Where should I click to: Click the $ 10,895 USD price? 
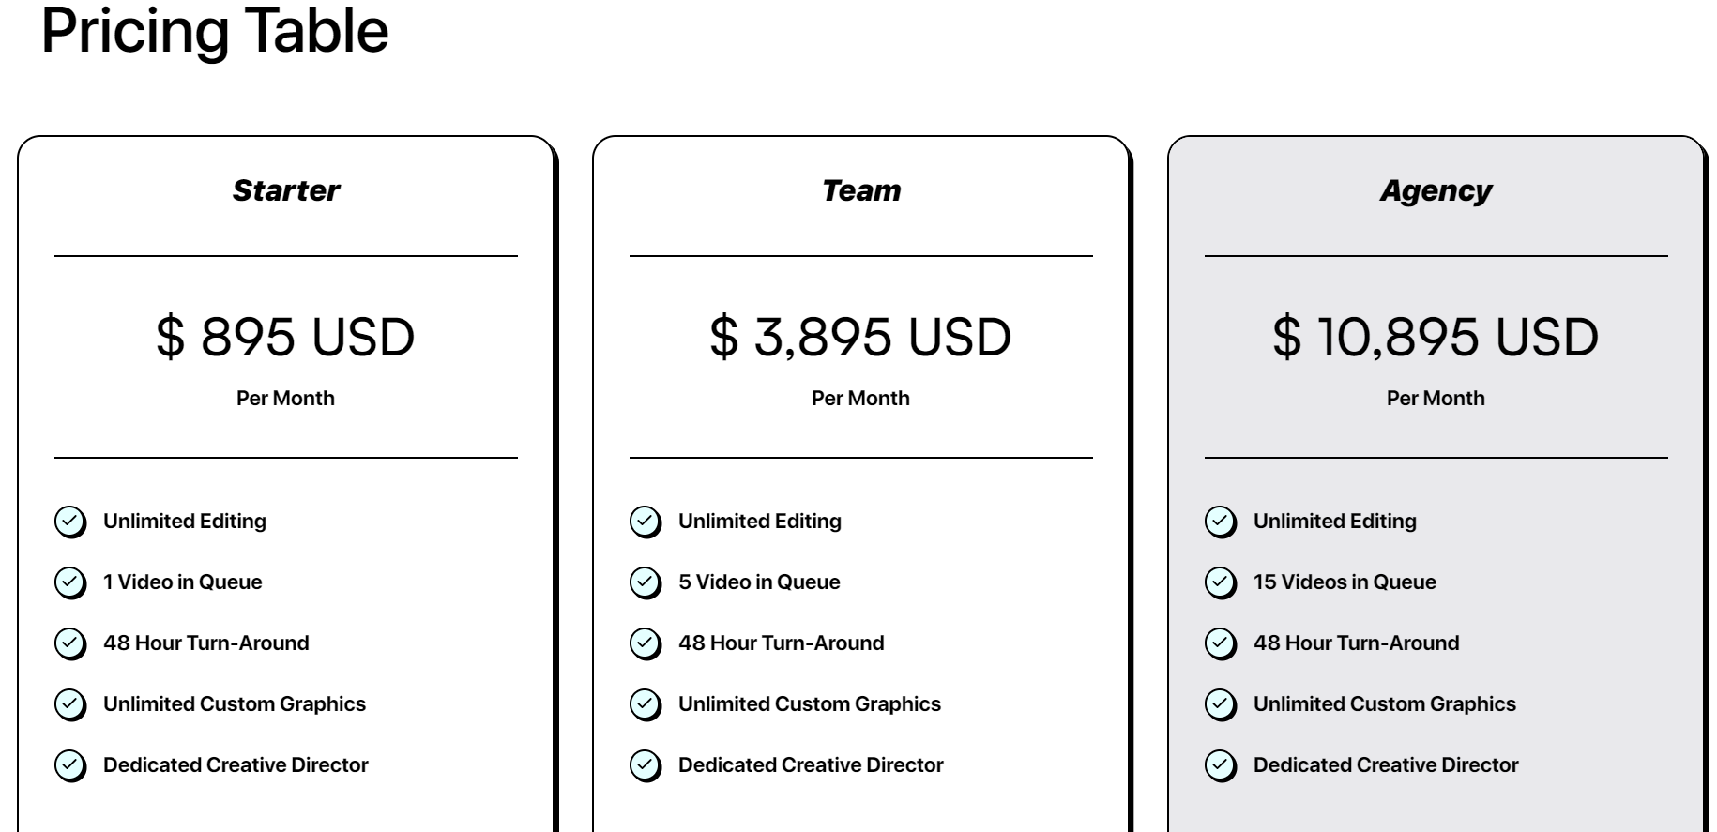tap(1436, 337)
